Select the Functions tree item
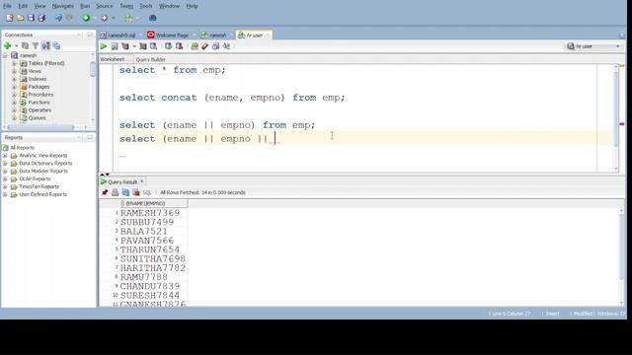The image size is (632, 355). point(39,103)
